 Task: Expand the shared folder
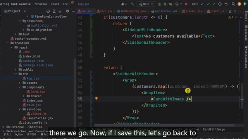click(23, 96)
